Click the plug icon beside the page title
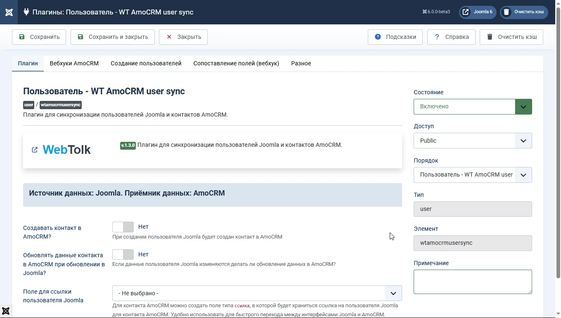 click(x=26, y=12)
